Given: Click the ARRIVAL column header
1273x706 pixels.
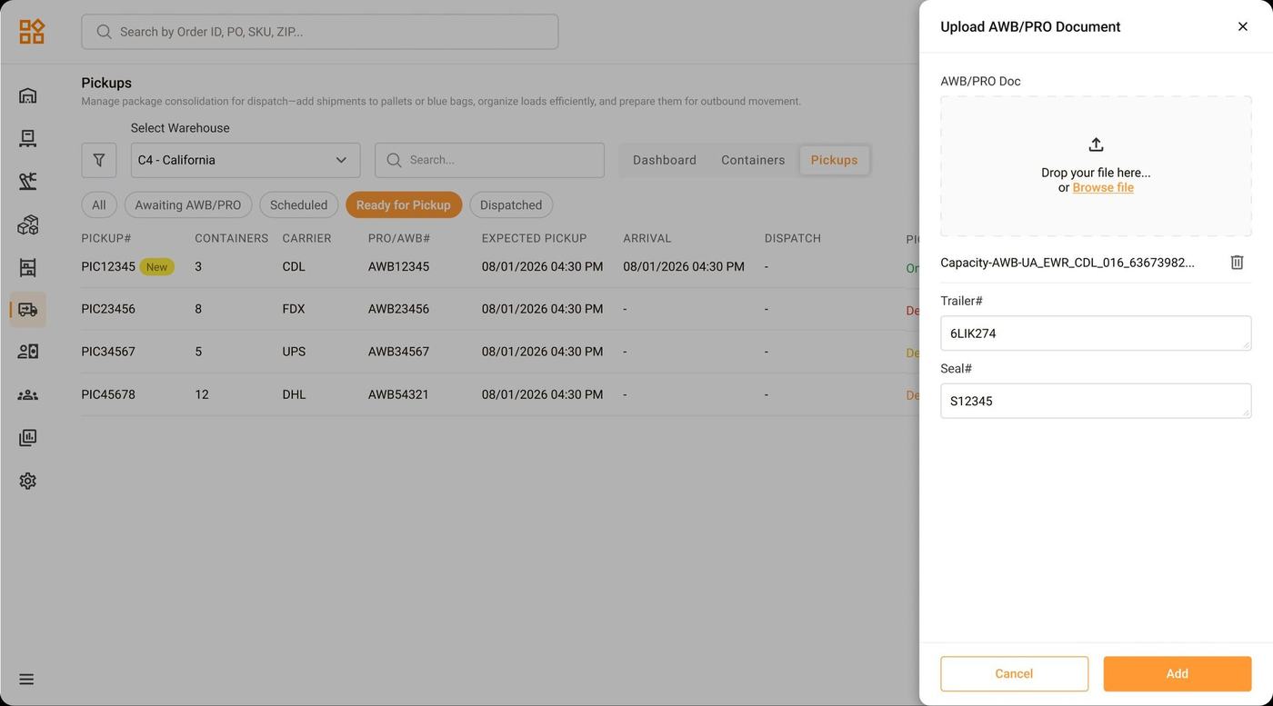Looking at the screenshot, I should pos(647,238).
